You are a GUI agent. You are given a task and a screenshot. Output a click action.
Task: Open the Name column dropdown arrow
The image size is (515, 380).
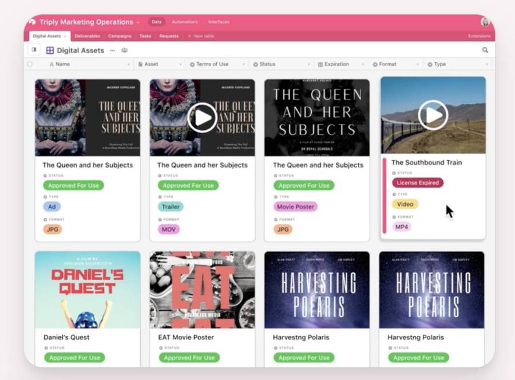(128, 64)
